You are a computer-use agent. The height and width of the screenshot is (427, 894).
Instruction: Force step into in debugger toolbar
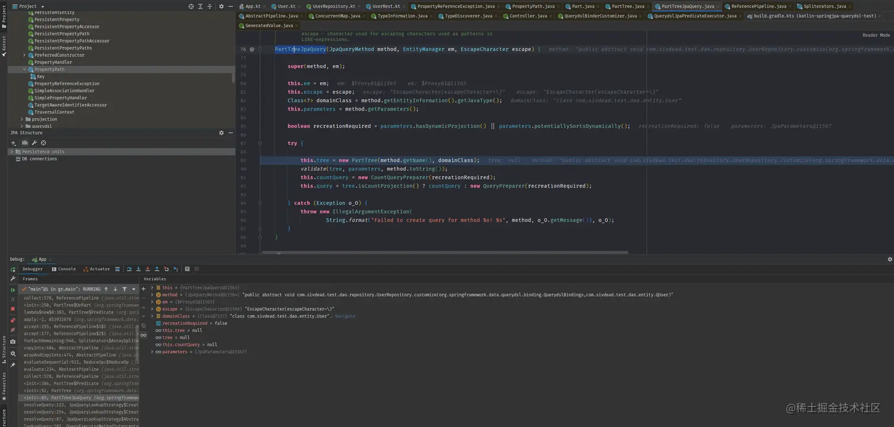pyautogui.click(x=147, y=269)
